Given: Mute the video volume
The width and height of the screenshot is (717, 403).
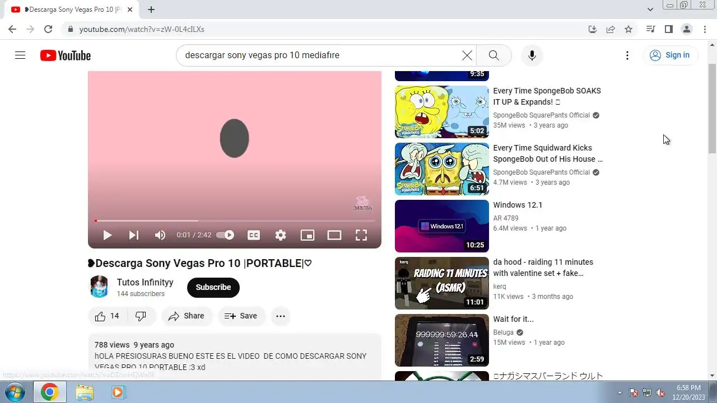Looking at the screenshot, I should pos(160,235).
